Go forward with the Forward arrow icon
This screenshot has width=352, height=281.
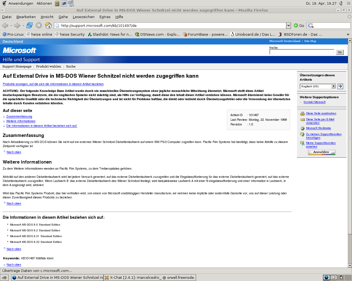point(17,26)
